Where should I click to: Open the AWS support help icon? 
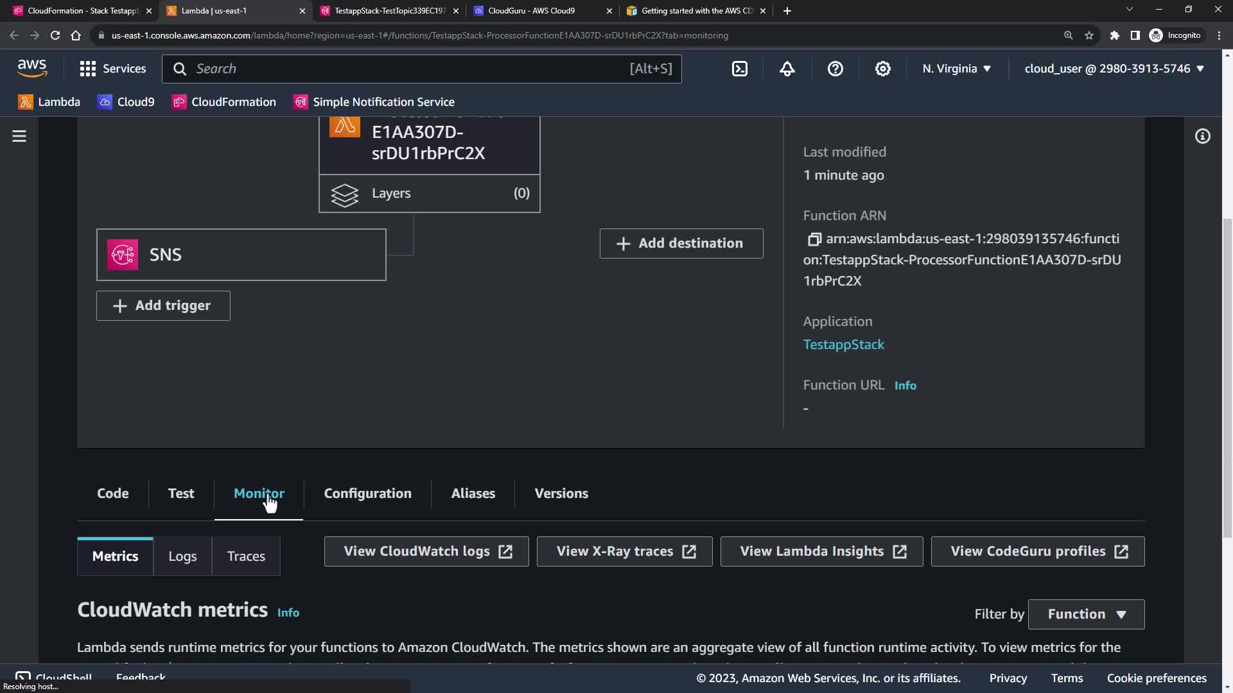835,69
